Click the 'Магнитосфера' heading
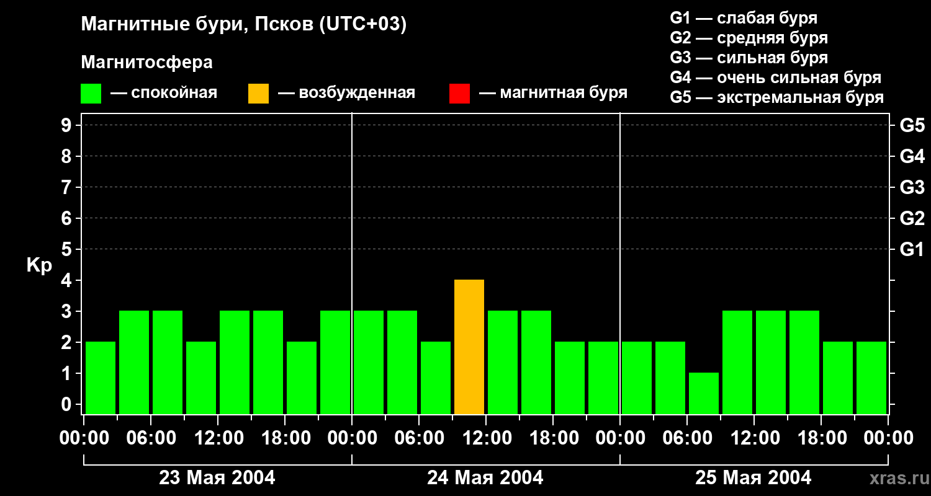Screen dimensions: 931x496 coord(146,63)
